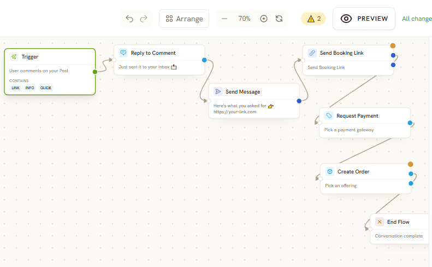432x267 pixels.
Task: Select the Reply to Comment node title
Action: 153,53
